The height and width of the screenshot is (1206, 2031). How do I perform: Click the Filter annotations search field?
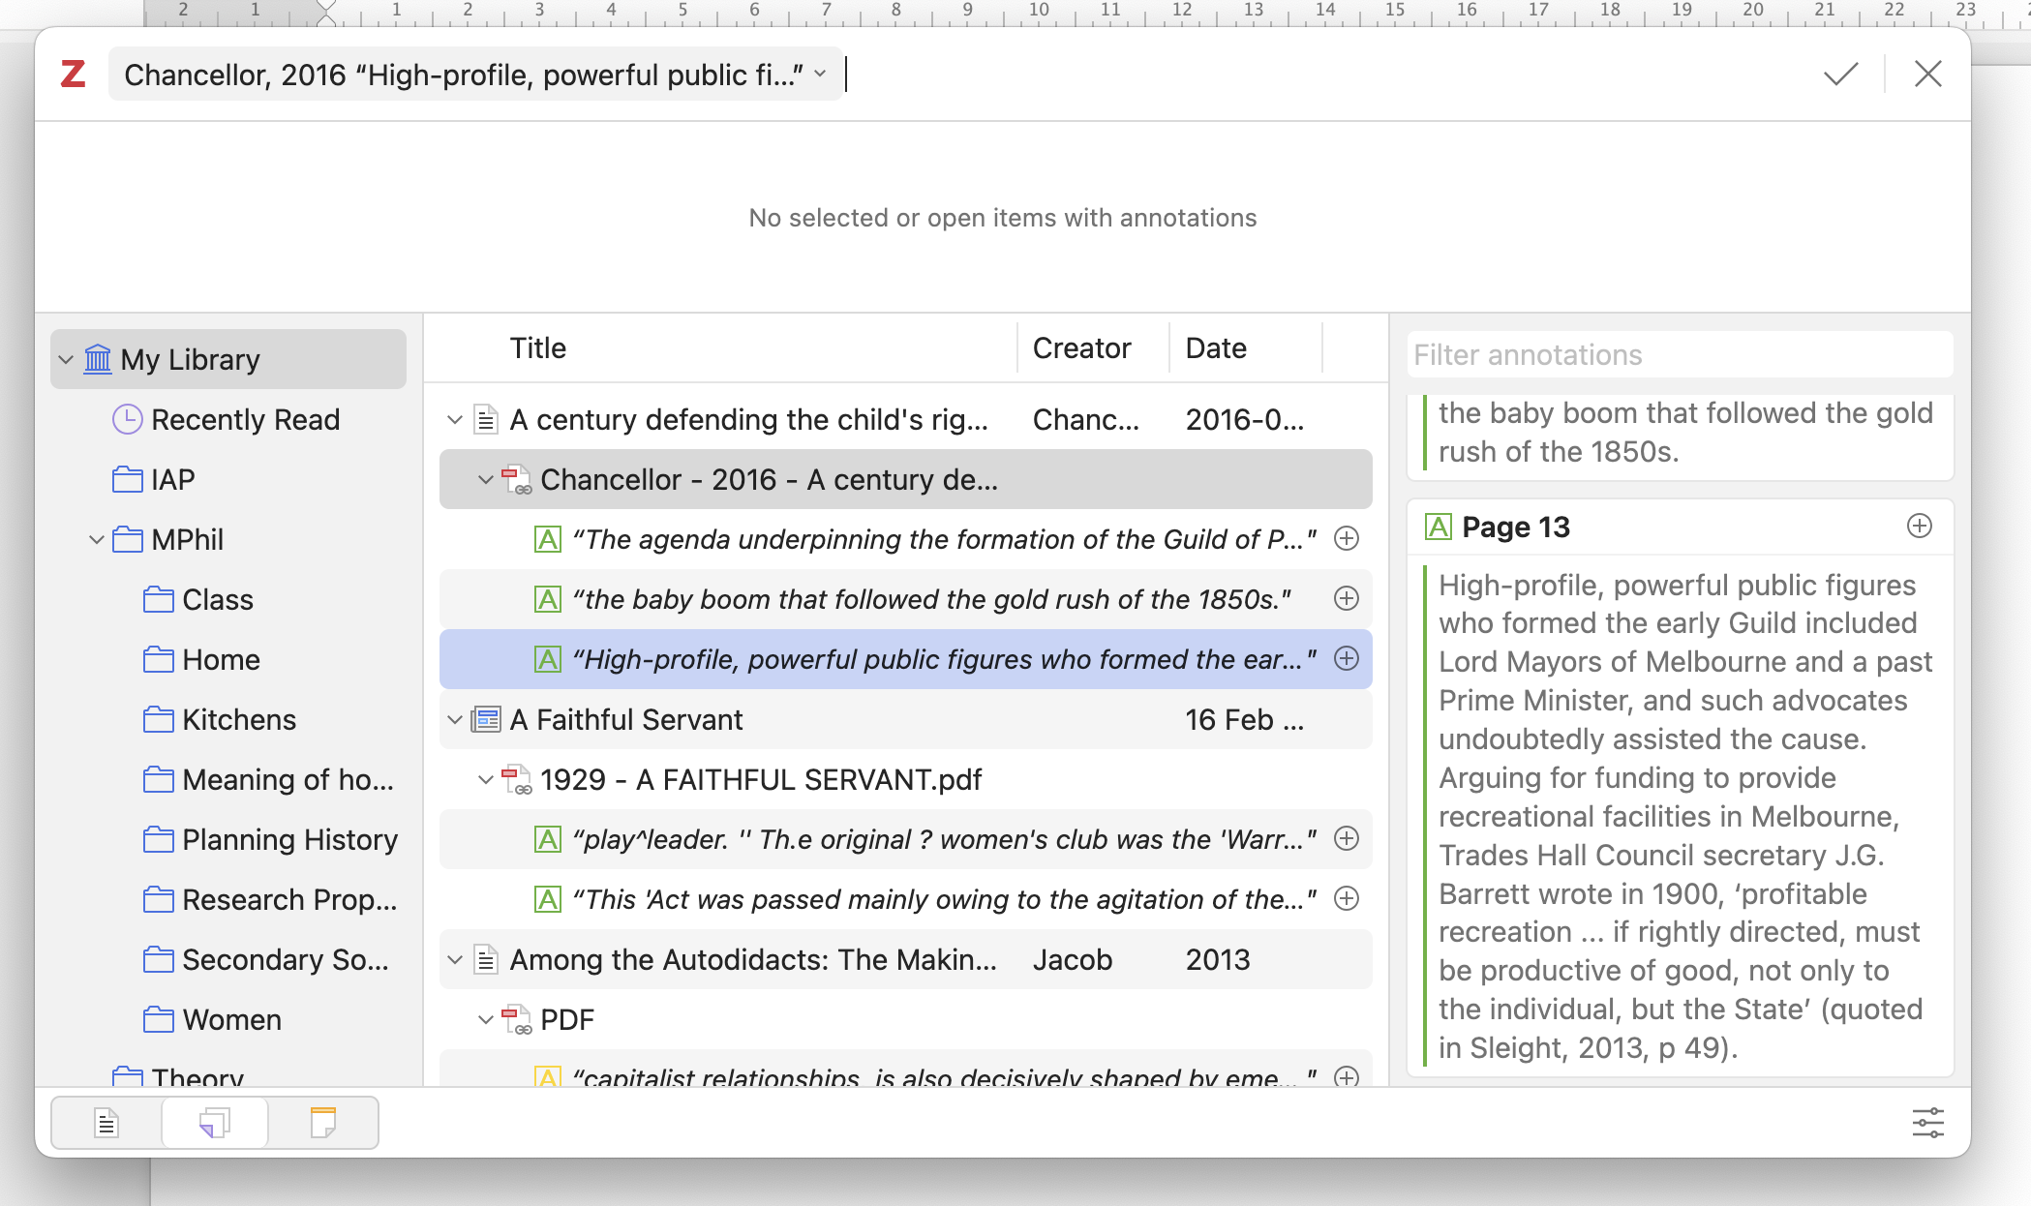point(1680,354)
